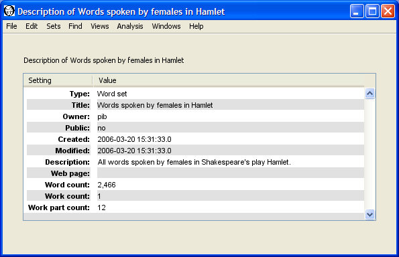Click the 'Word count:' setting label
The height and width of the screenshot is (257, 399).
pyautogui.click(x=67, y=185)
